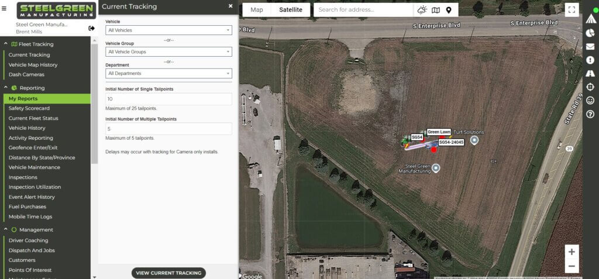599x279 pixels.
Task: Open the Department dropdown
Action: 168,73
